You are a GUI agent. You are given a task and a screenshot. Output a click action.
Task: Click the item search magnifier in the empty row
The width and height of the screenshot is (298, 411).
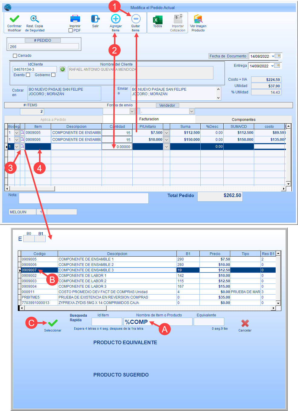(x=22, y=147)
